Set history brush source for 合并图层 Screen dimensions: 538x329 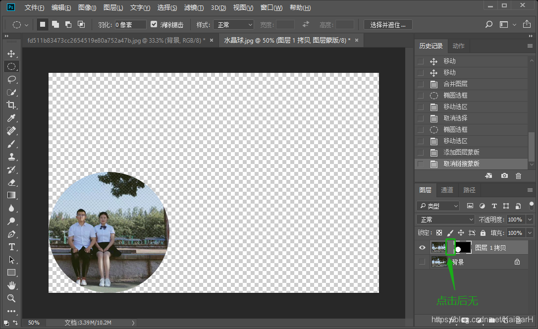[420, 84]
